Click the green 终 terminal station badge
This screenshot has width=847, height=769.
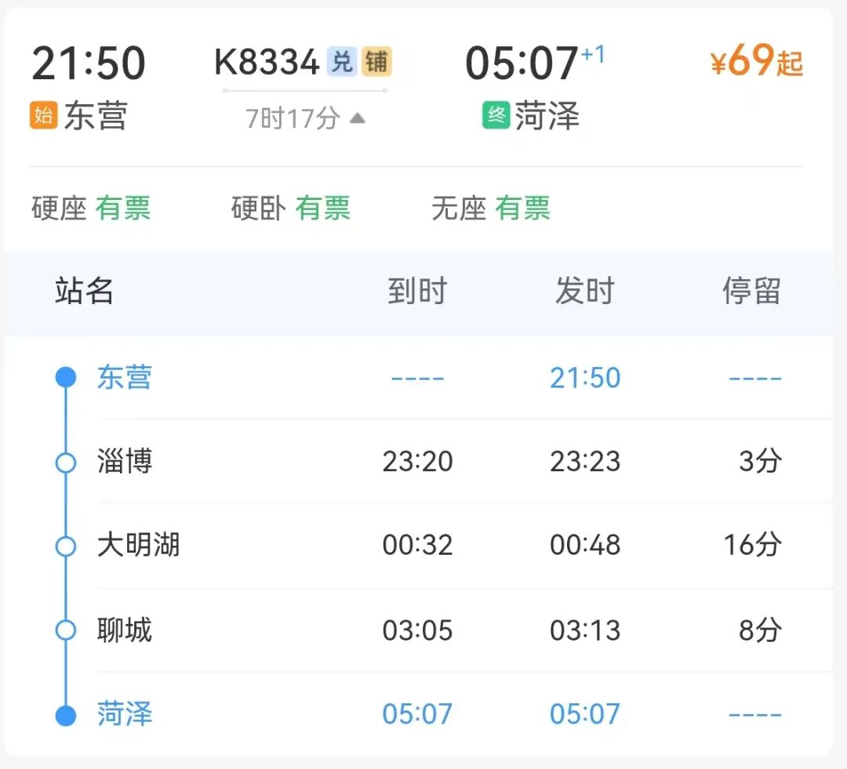pos(496,115)
